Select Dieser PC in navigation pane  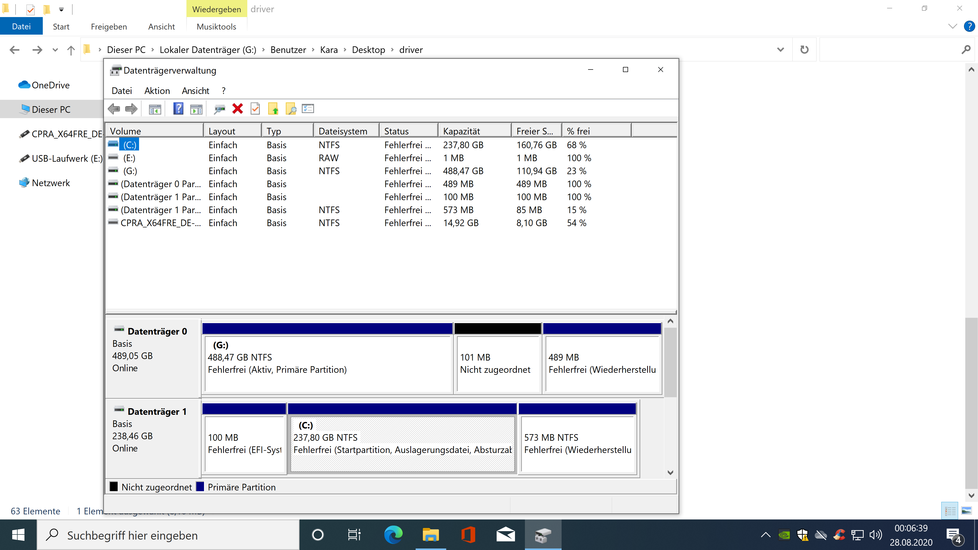[51, 109]
